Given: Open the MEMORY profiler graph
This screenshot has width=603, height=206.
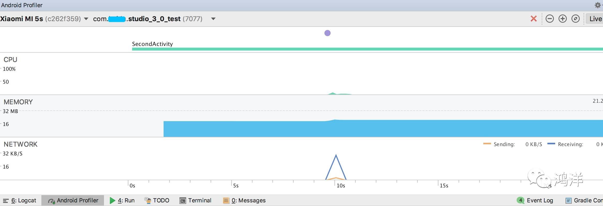Looking at the screenshot, I should tap(301, 116).
